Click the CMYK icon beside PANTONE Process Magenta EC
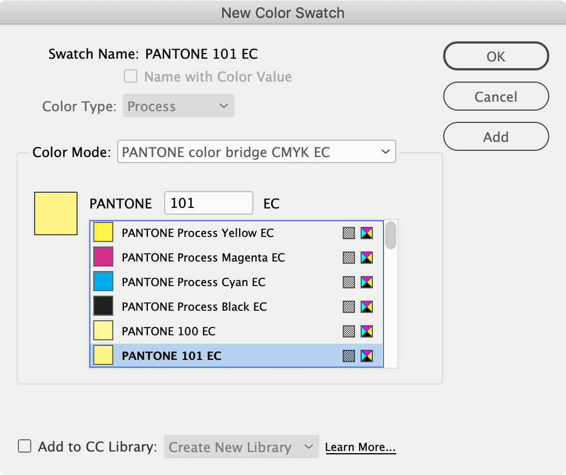The image size is (566, 475). (x=367, y=258)
